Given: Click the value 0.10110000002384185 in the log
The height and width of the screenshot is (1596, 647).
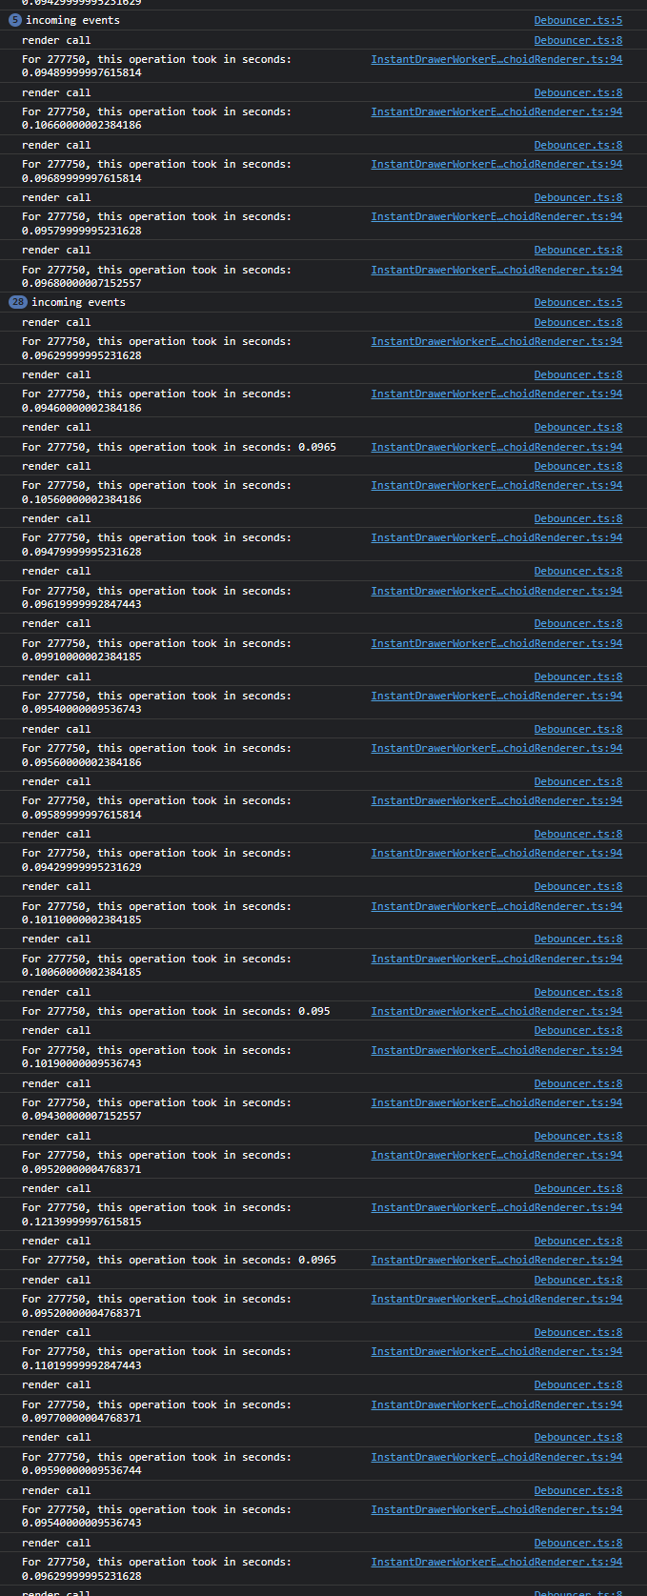Looking at the screenshot, I should click(x=82, y=919).
